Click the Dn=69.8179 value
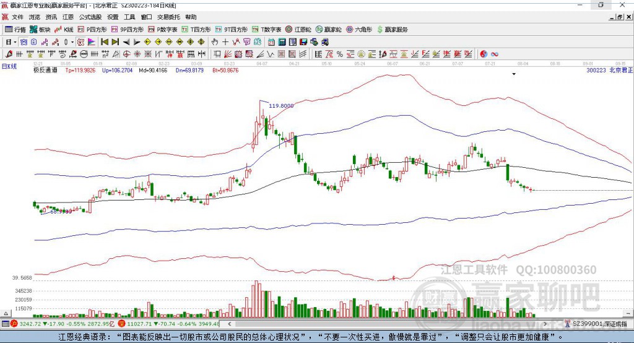The image size is (634, 343). click(189, 70)
